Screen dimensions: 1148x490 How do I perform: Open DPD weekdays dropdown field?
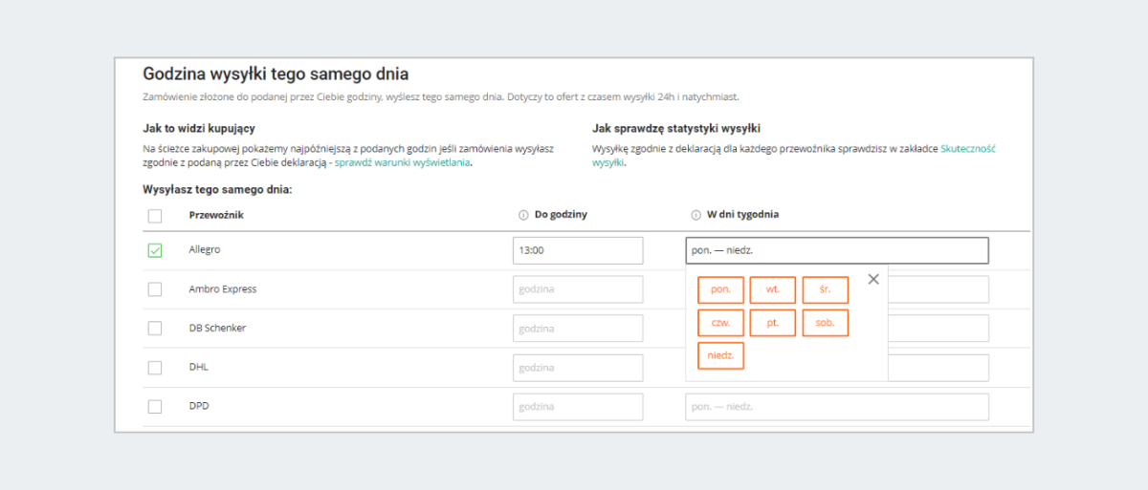836,407
